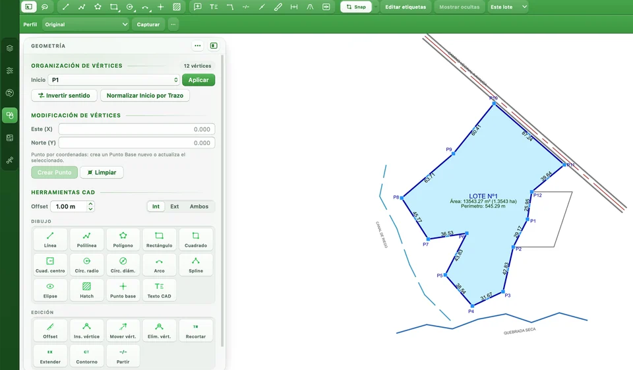Viewport: 633px width, 370px height.
Task: Select Círc. radio drawing tool
Action: 86,265
